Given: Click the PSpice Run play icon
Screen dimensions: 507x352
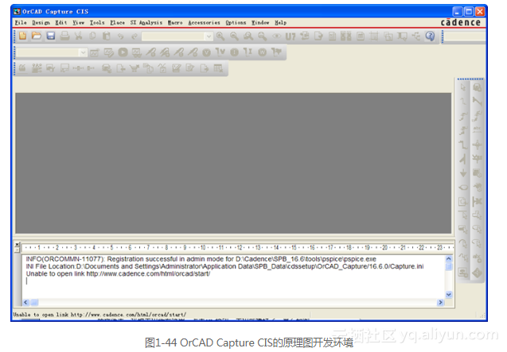Looking at the screenshot, I should pyautogui.click(x=123, y=52).
